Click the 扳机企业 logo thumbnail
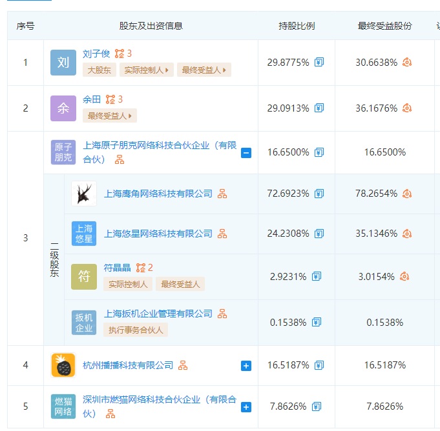This screenshot has height=431, width=440. [84, 323]
